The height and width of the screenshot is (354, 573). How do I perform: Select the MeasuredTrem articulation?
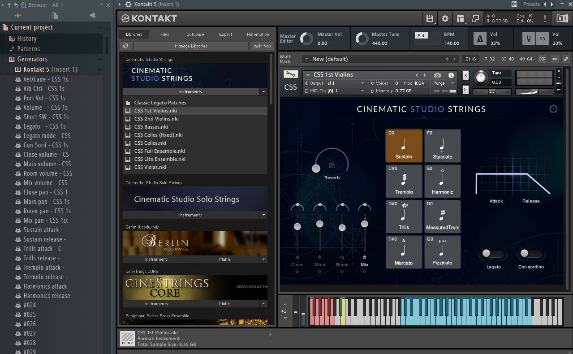[442, 216]
